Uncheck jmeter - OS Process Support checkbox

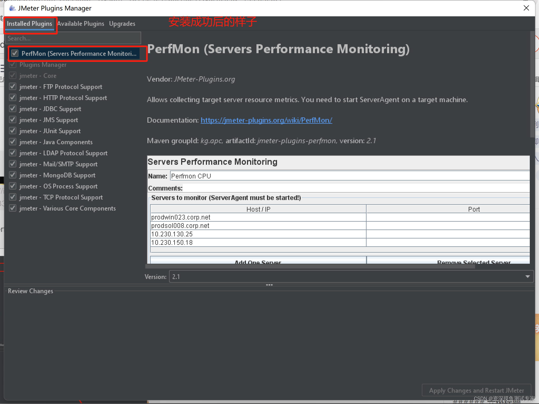(13, 186)
